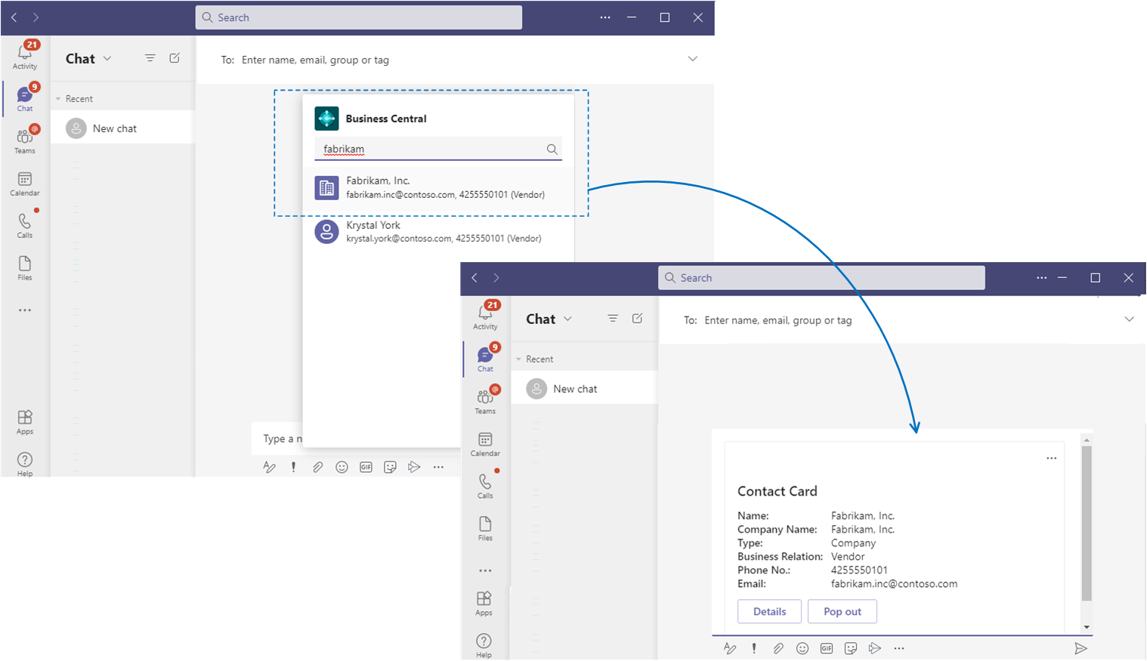The image size is (1147, 661).
Task: Click Business Central app logo
Action: pos(326,119)
